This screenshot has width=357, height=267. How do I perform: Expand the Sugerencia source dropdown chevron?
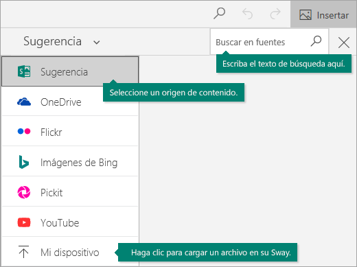pyautogui.click(x=97, y=43)
